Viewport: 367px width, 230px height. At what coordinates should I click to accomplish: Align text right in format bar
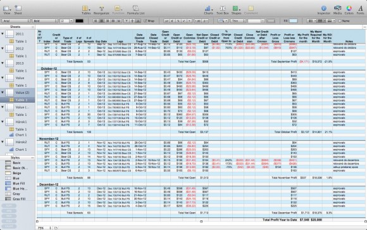108,21
